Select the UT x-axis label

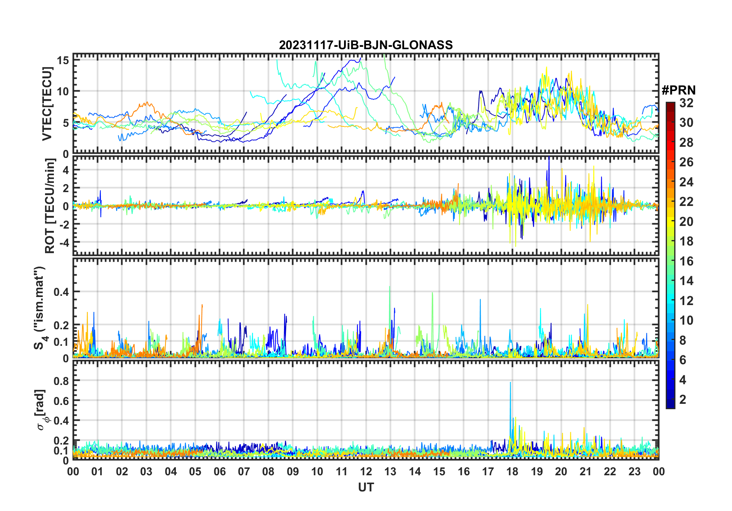(366, 487)
